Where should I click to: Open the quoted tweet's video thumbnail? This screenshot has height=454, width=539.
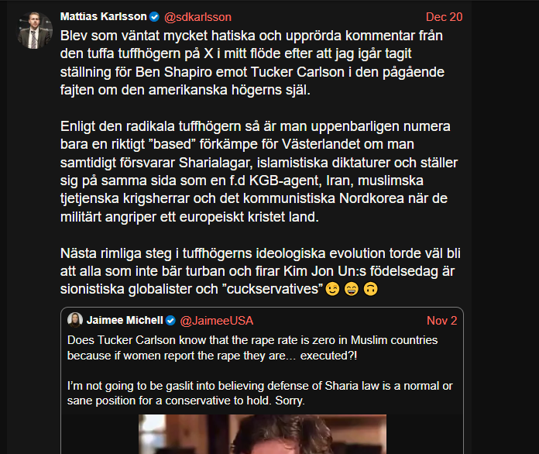coord(263,434)
